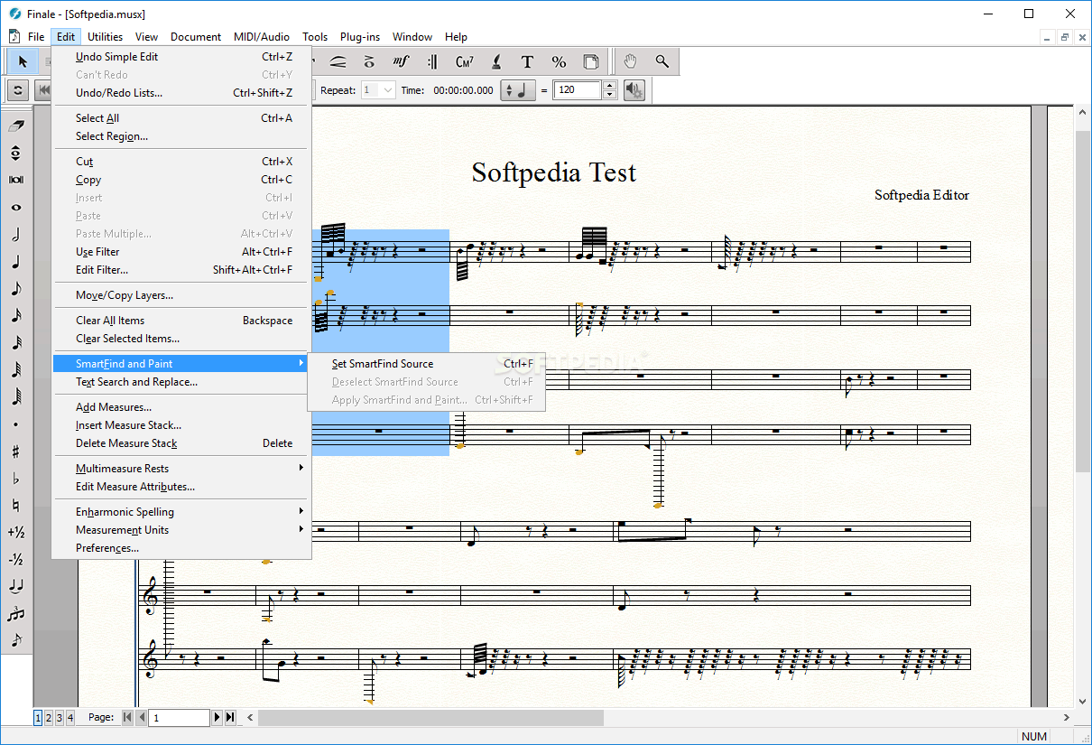The height and width of the screenshot is (745, 1092).
Task: Select the Zoom magnifier tool
Action: click(662, 61)
